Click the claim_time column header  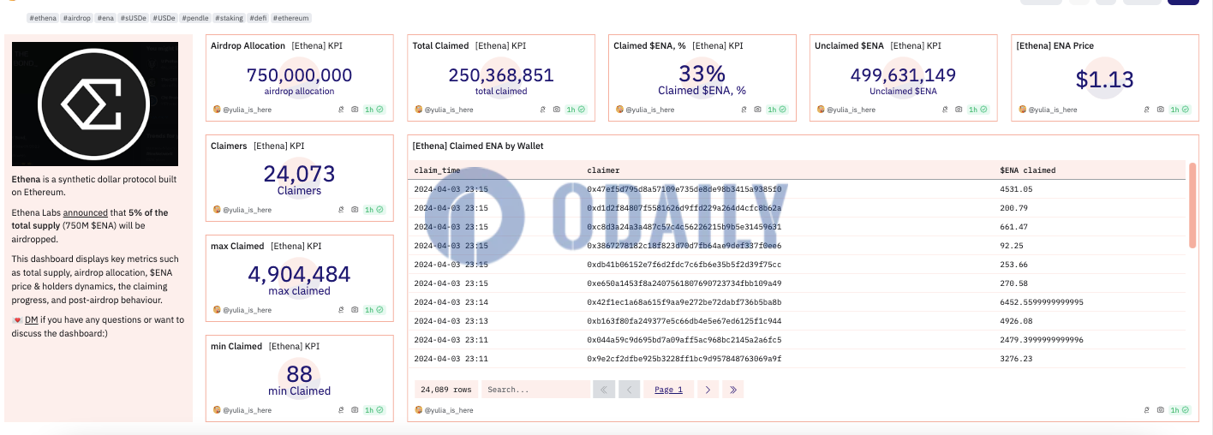click(437, 170)
